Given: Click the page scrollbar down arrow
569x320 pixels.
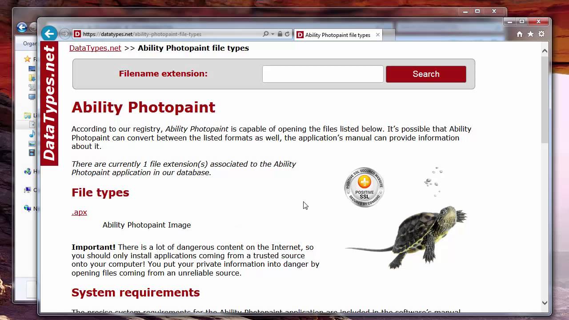Looking at the screenshot, I should pos(545,303).
